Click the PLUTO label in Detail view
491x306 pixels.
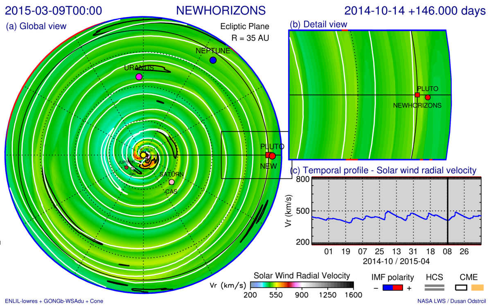pos(428,88)
